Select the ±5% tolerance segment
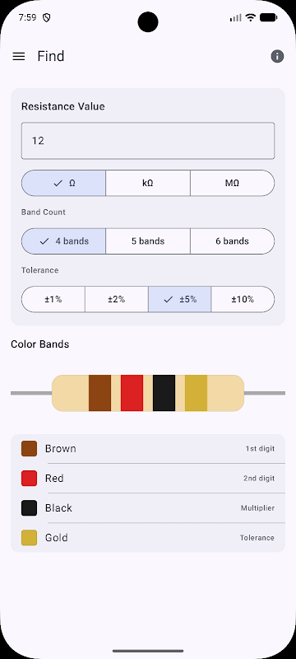This screenshot has width=296, height=659. 180,299
